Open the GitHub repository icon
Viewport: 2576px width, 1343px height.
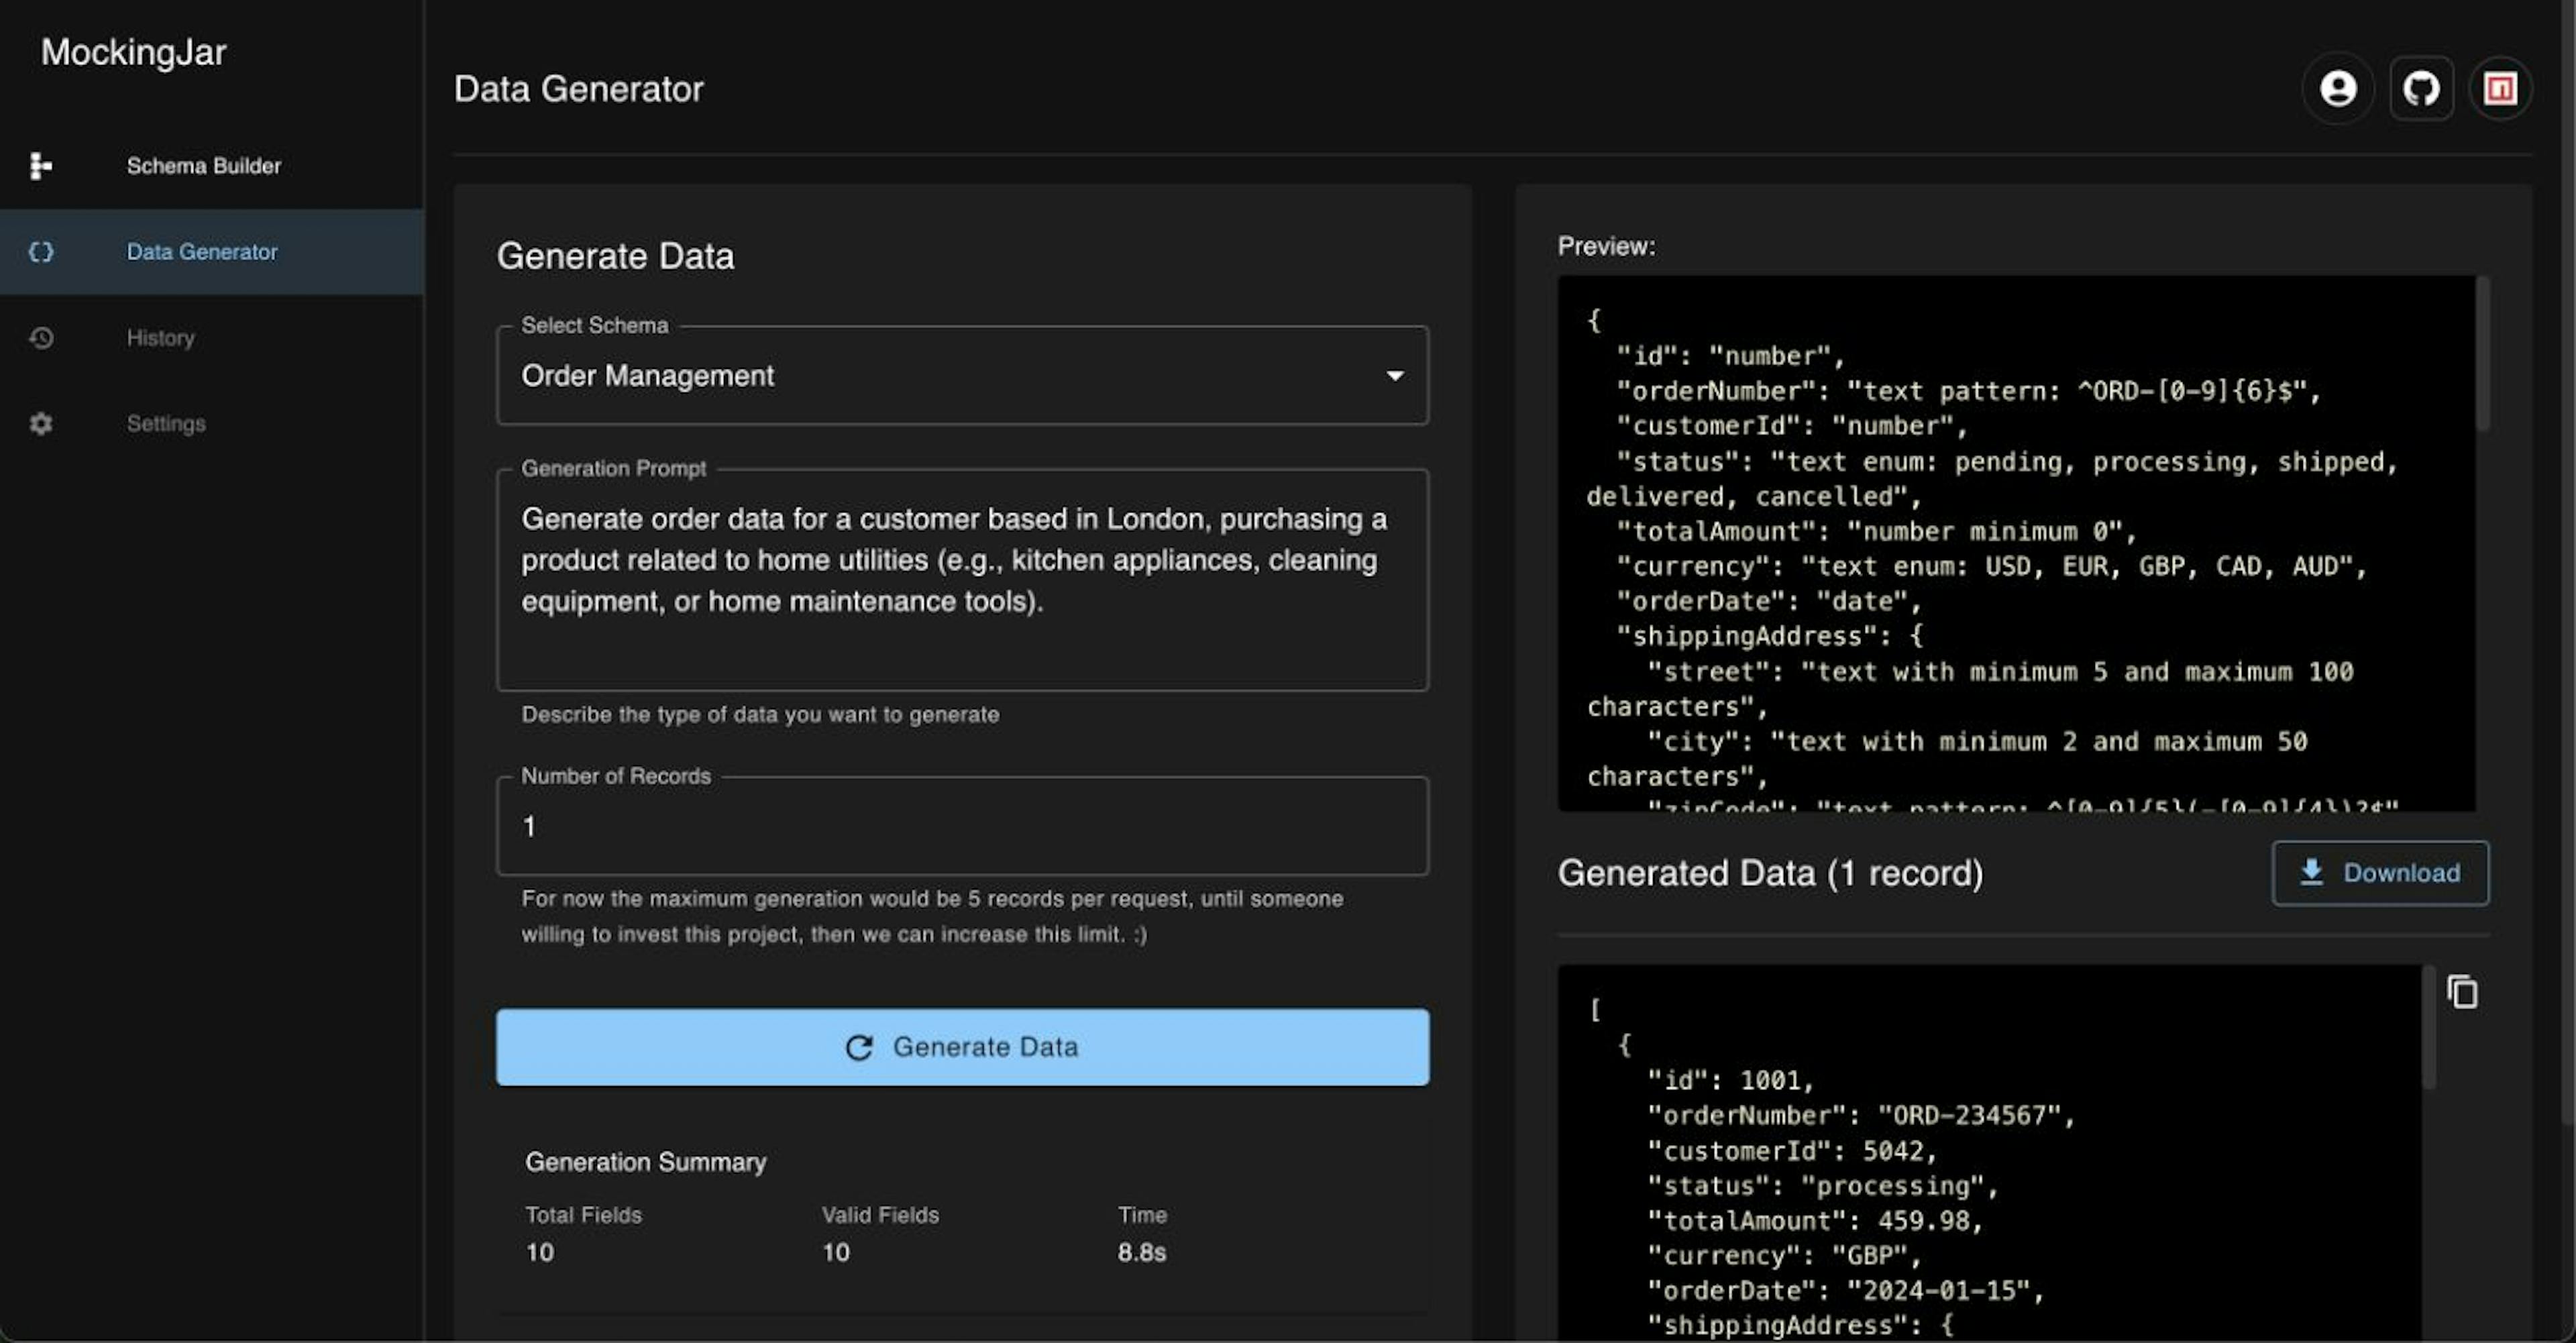(2421, 89)
